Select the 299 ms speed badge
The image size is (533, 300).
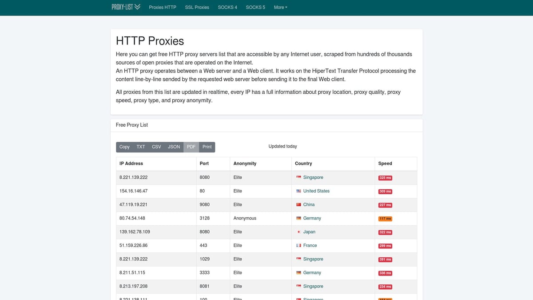coord(385,246)
